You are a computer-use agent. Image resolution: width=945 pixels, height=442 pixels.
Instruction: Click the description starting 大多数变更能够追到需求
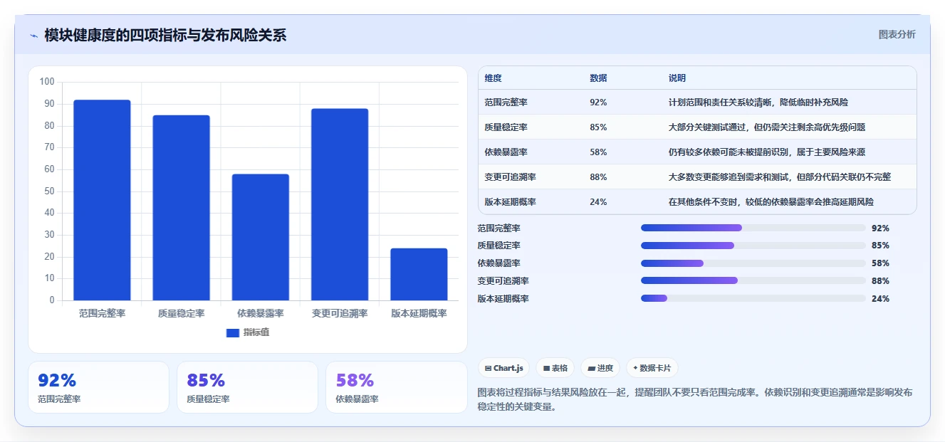coord(780,177)
